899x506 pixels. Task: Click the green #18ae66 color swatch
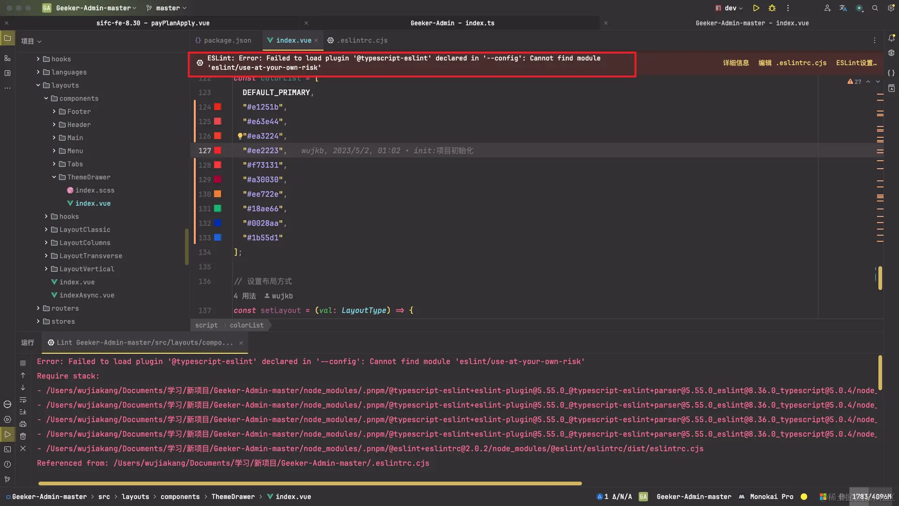pos(218,208)
